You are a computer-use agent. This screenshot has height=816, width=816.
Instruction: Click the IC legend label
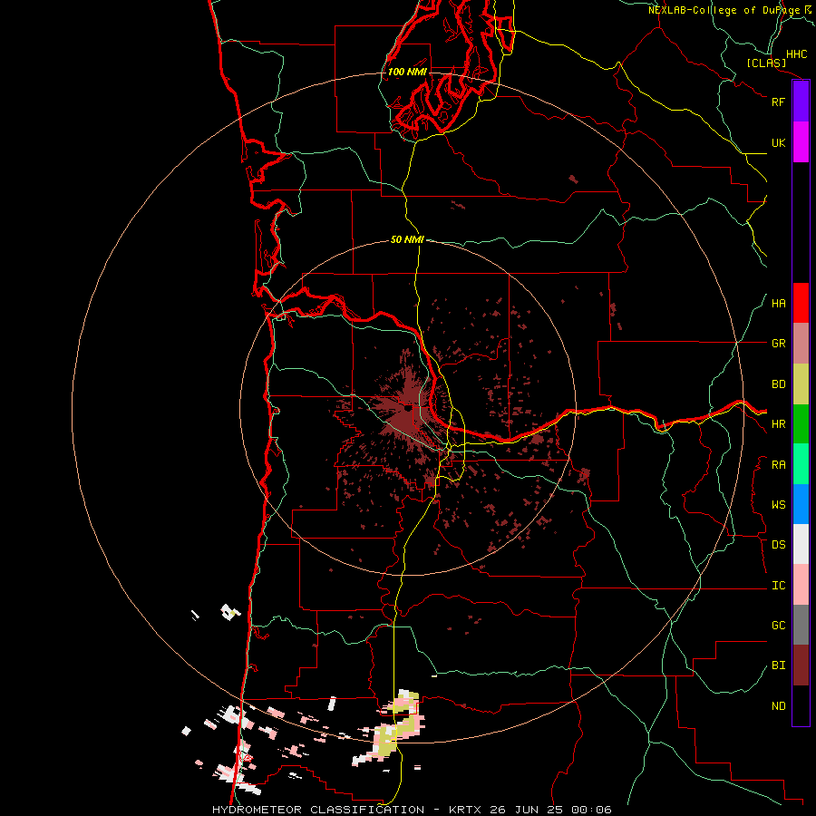click(x=778, y=586)
